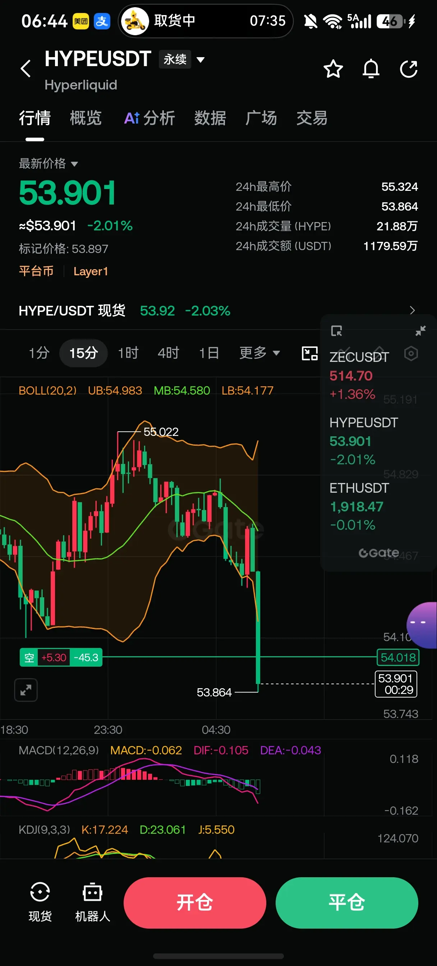Open 机器人 trading bot icon

pos(93,902)
